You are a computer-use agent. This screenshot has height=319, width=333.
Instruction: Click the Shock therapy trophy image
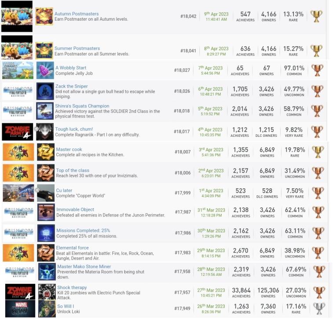tap(47, 292)
